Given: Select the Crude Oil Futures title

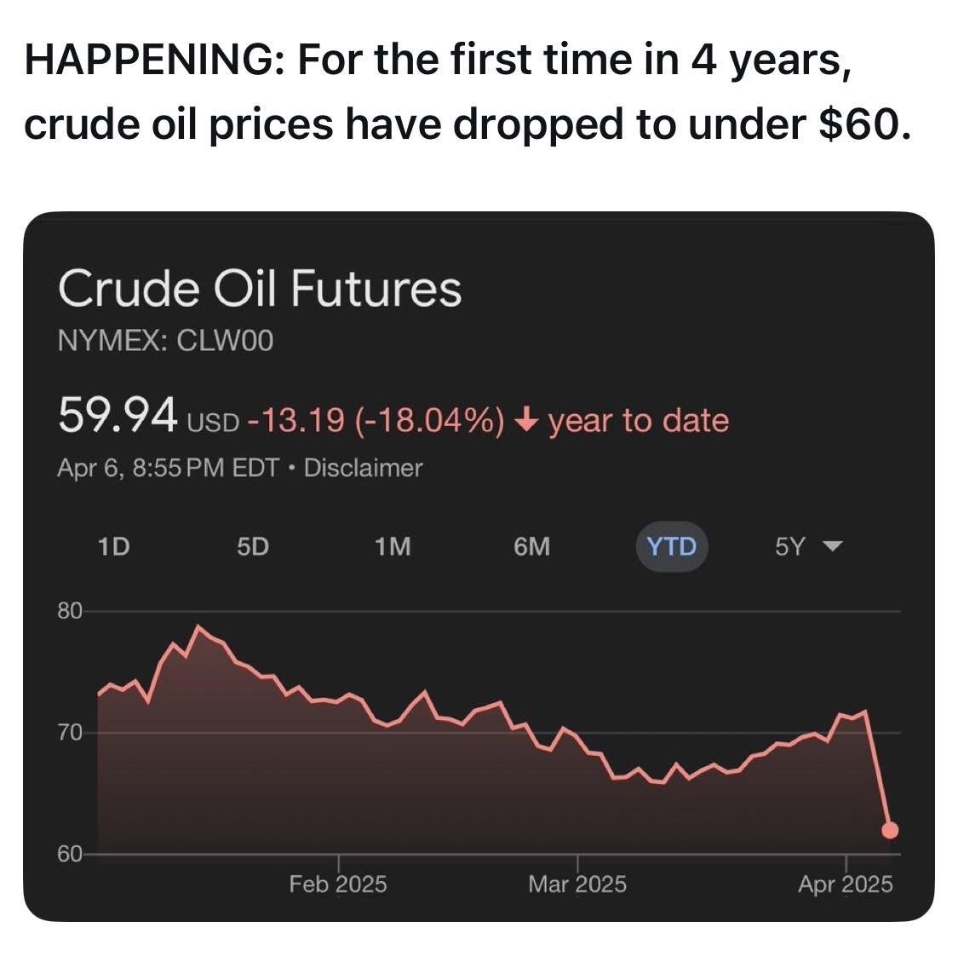Looking at the screenshot, I should click(260, 288).
